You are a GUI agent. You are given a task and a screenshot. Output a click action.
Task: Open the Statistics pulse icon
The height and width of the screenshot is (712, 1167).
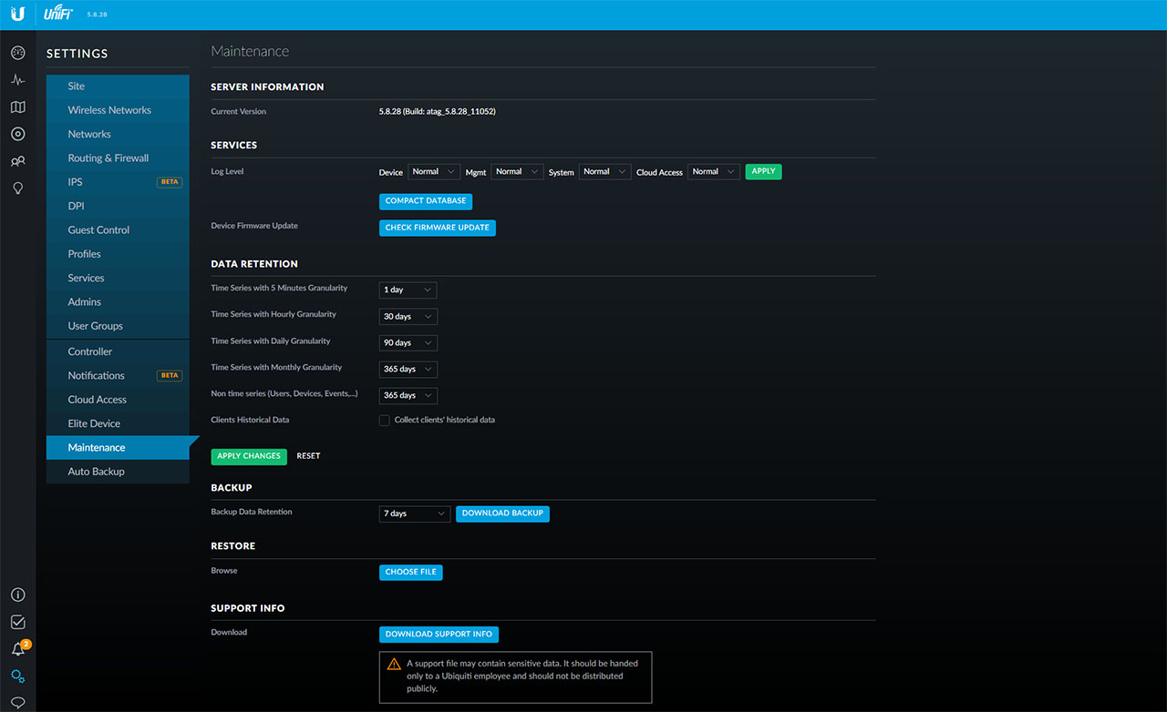pos(17,80)
